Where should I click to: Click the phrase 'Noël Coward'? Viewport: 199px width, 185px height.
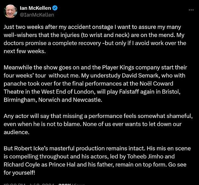point(156,84)
